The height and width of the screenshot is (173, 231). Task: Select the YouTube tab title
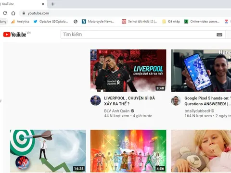pos(8,4)
